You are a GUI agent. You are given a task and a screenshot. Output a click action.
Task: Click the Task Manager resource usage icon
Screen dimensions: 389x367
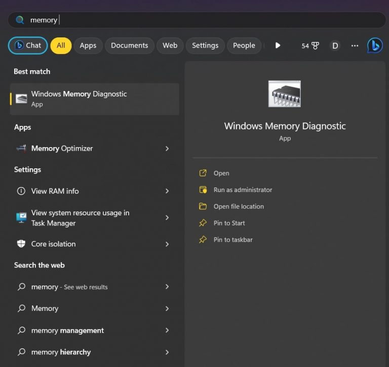pos(21,218)
